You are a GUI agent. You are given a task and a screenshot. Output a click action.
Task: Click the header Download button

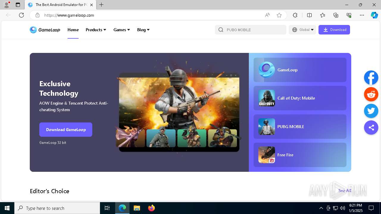click(x=334, y=30)
